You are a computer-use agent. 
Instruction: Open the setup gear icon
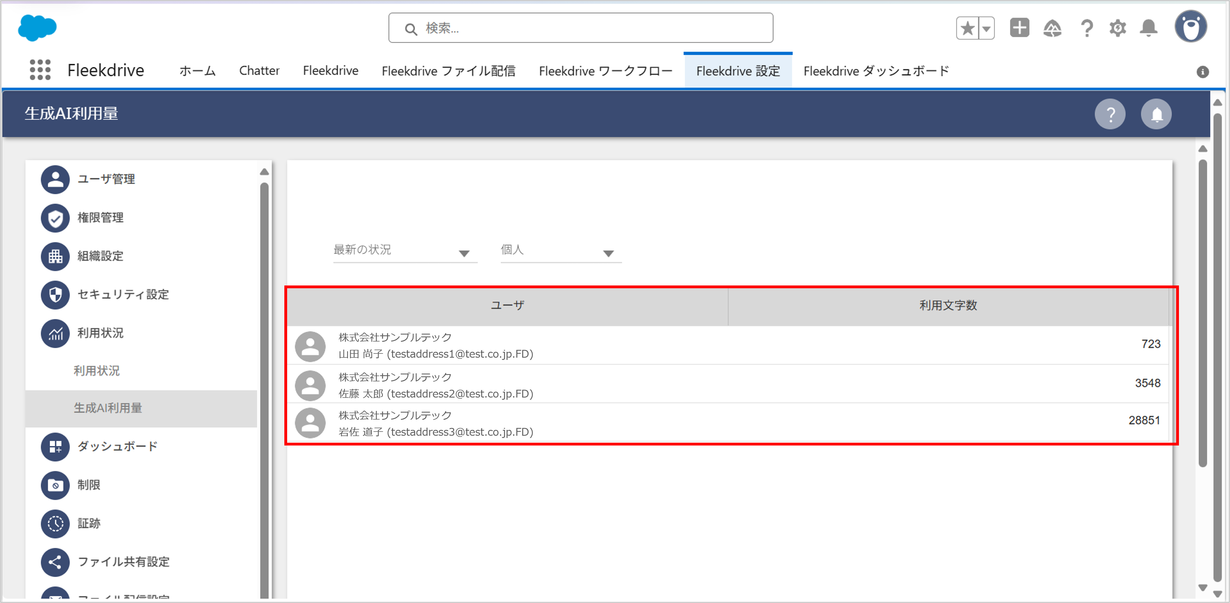coord(1118,28)
